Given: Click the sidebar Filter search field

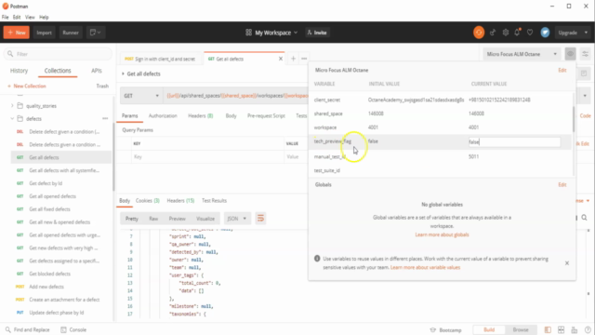Looking at the screenshot, I should (58, 54).
